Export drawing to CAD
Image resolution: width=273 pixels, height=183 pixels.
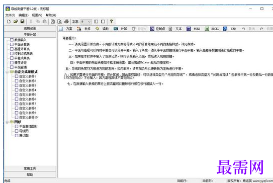point(229,29)
